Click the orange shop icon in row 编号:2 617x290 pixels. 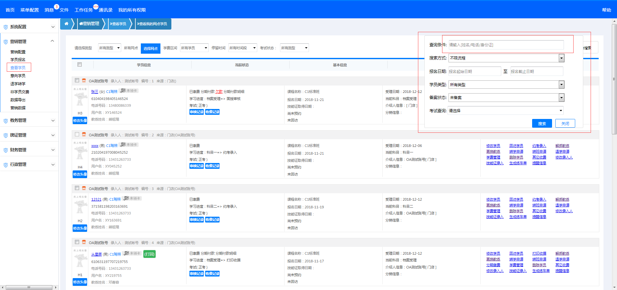pyautogui.click(x=84, y=134)
